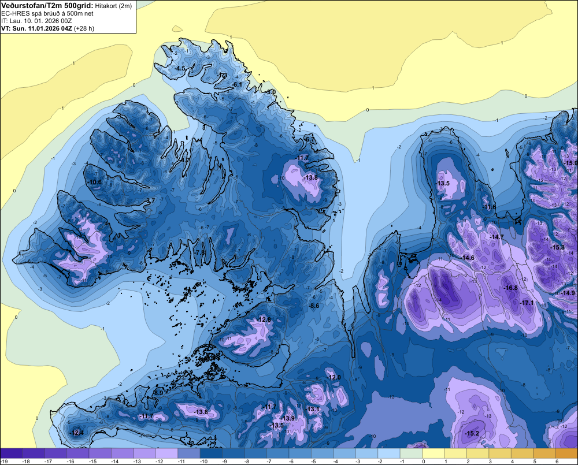
Task: Select legend swatch between -16 and -15
Action: tap(78, 453)
